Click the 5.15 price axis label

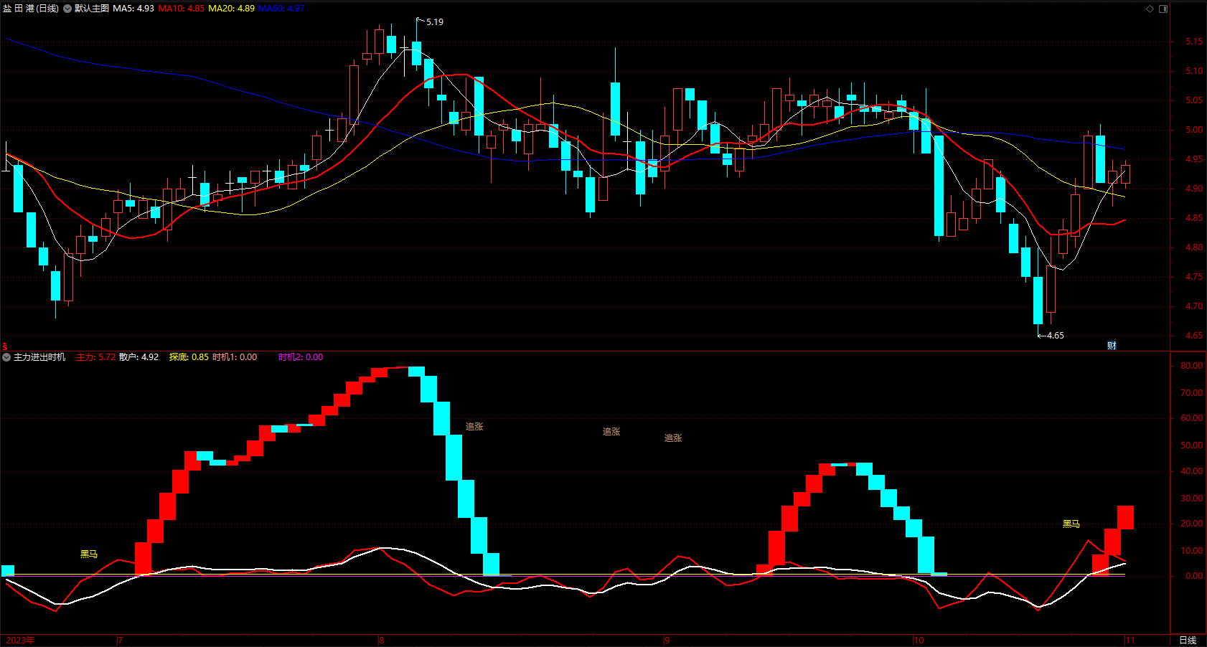point(1194,42)
